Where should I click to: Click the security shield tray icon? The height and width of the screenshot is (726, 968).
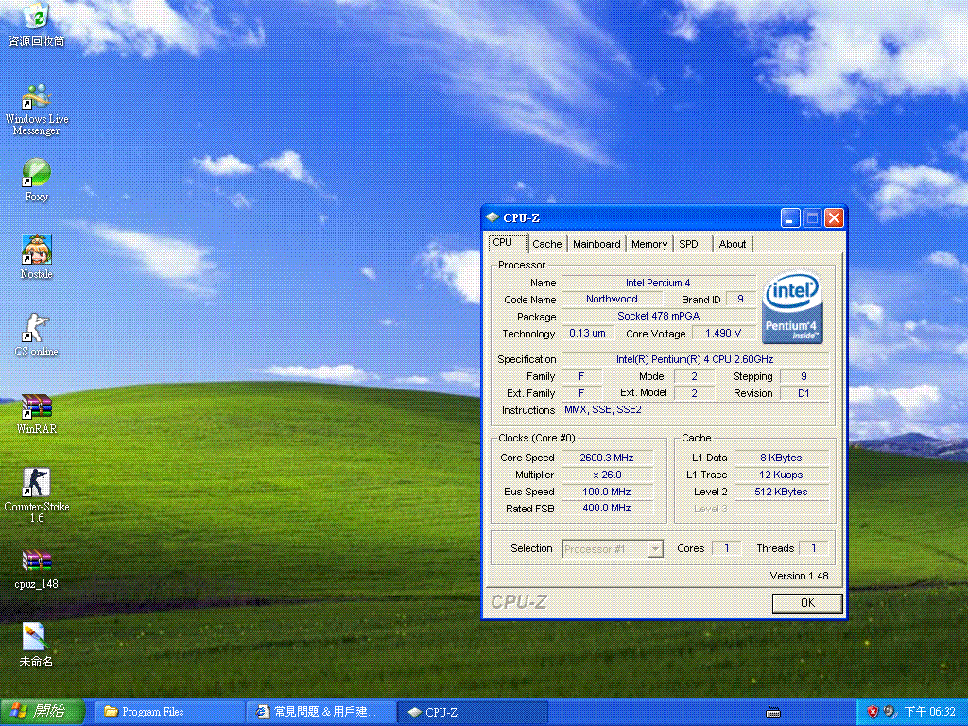873,712
